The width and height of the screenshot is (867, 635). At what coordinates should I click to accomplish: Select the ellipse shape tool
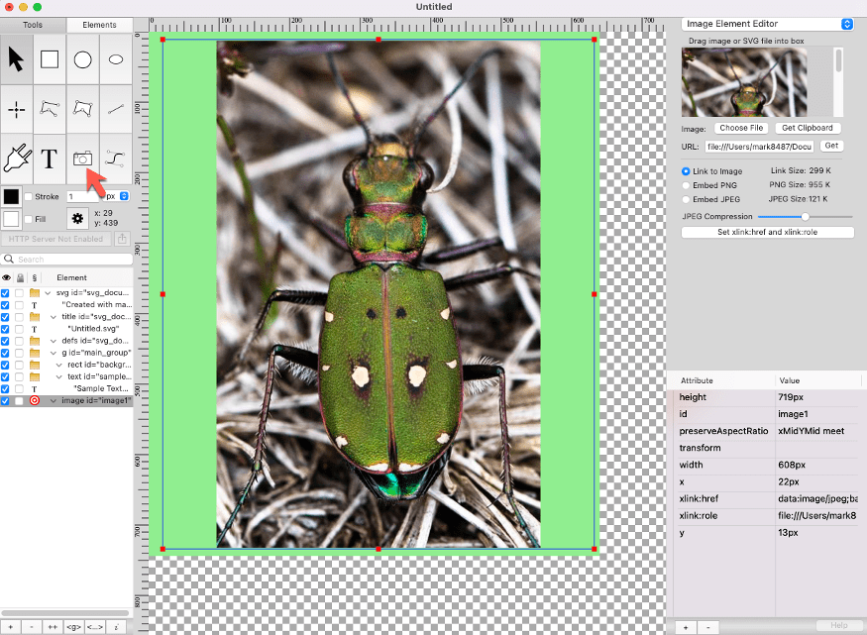116,59
